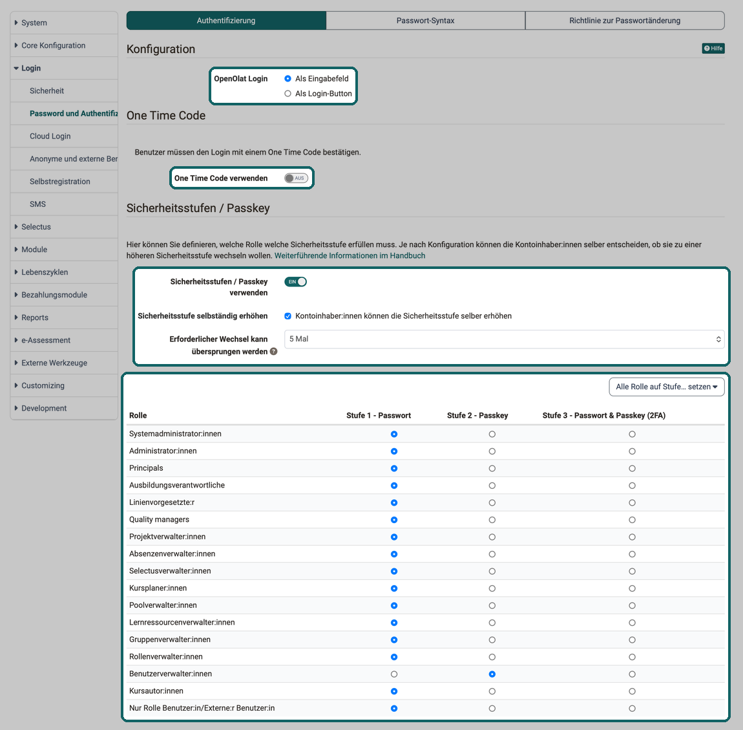
Task: Expand the Reports section
Action: click(64, 318)
